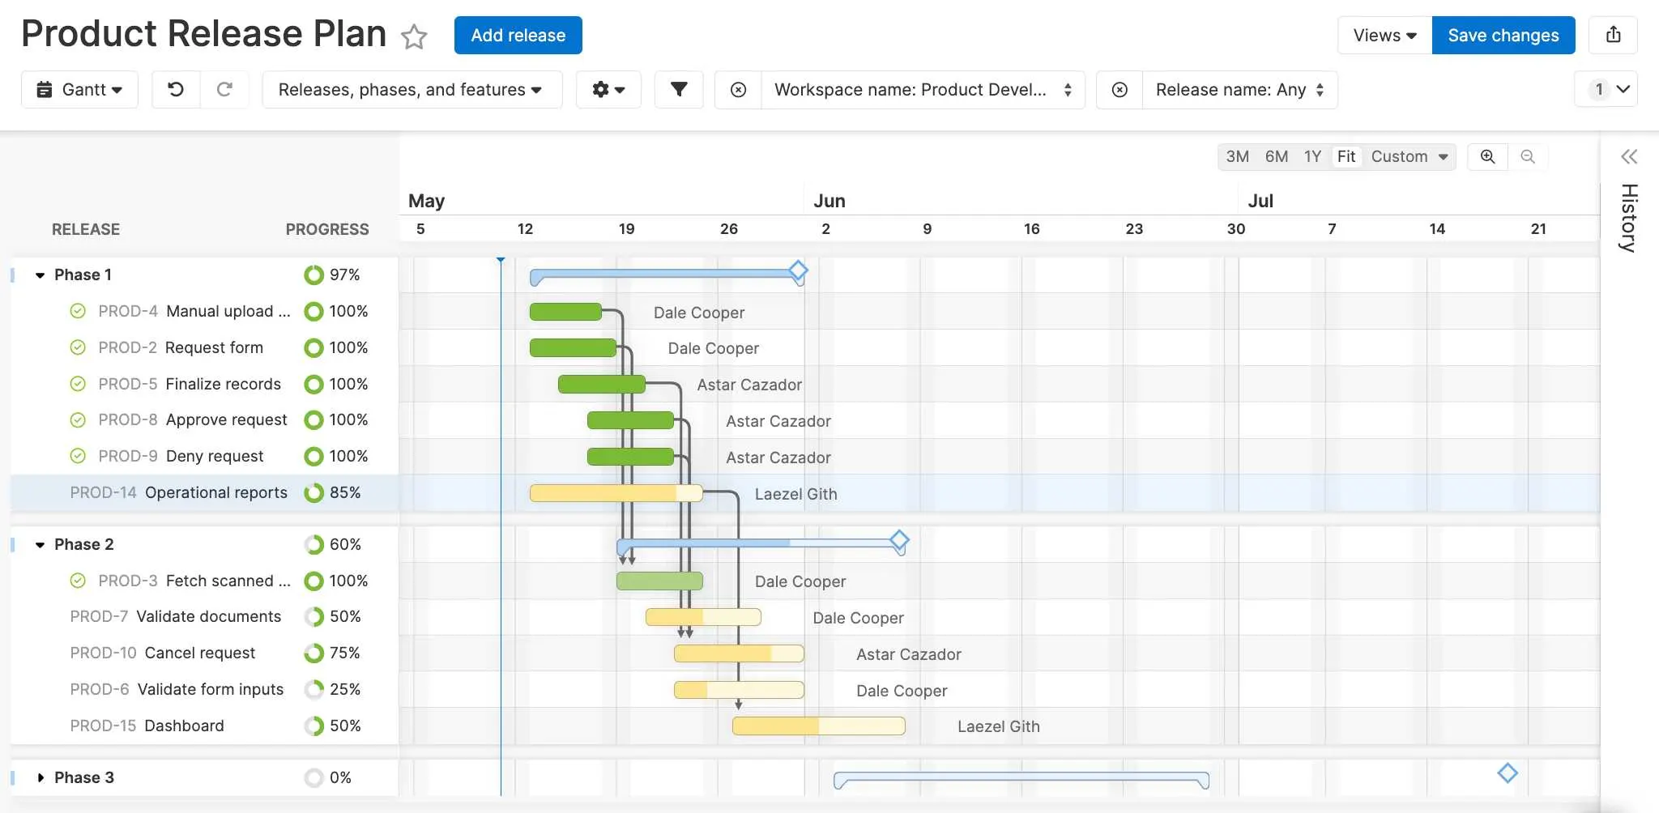Click the Phase 1 milestone diamond on the timeline
This screenshot has width=1659, height=813.
[799, 270]
